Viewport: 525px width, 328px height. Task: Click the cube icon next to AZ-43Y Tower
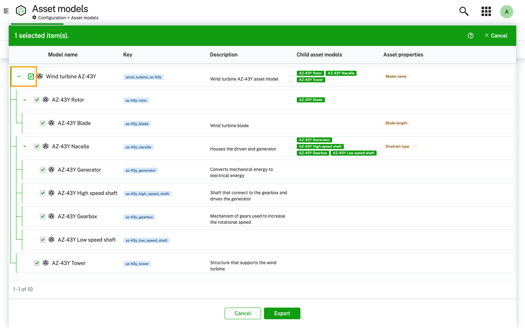click(x=45, y=263)
